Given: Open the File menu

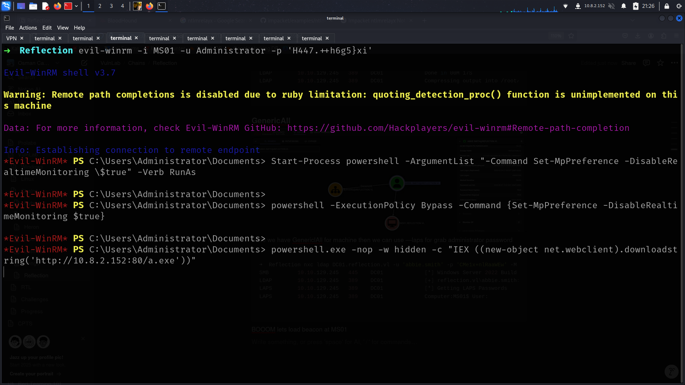Looking at the screenshot, I should point(10,28).
